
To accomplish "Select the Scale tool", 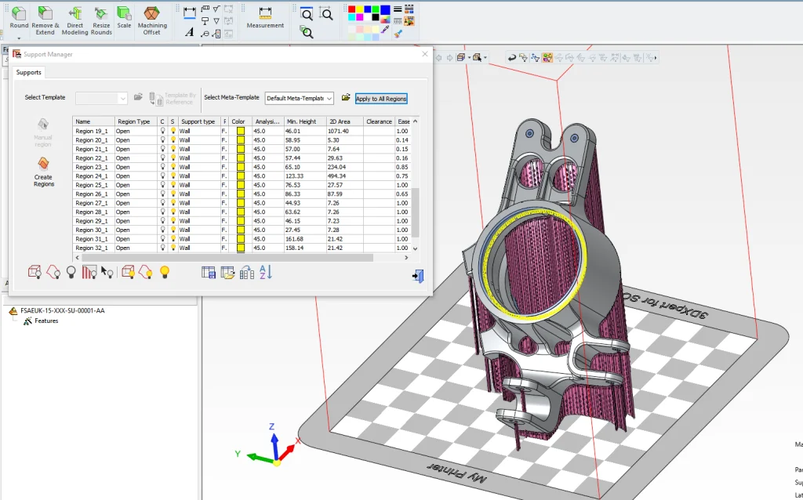I will (x=124, y=16).
